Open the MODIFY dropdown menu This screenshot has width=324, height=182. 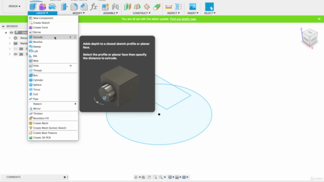pyautogui.click(x=78, y=13)
